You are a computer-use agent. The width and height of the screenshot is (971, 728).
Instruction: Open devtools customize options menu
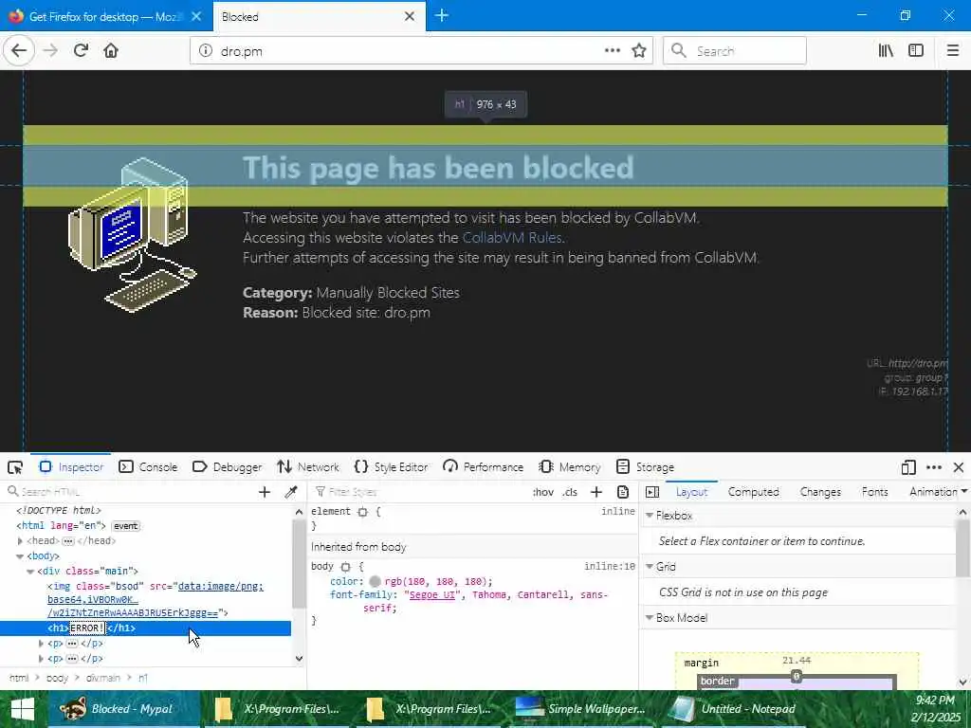pos(934,467)
